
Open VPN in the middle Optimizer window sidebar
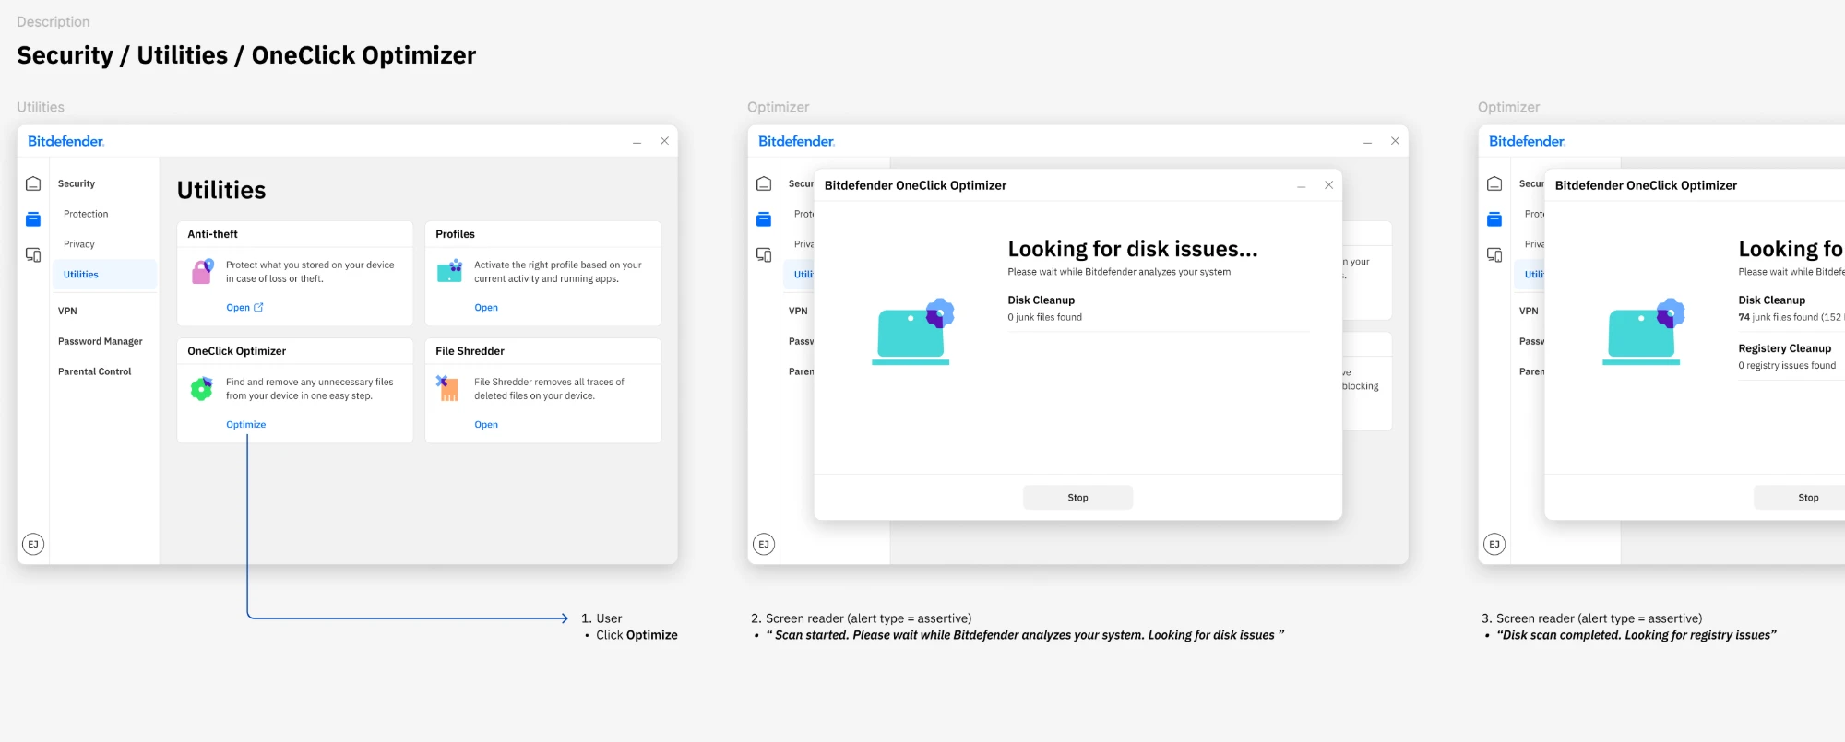[x=798, y=311]
